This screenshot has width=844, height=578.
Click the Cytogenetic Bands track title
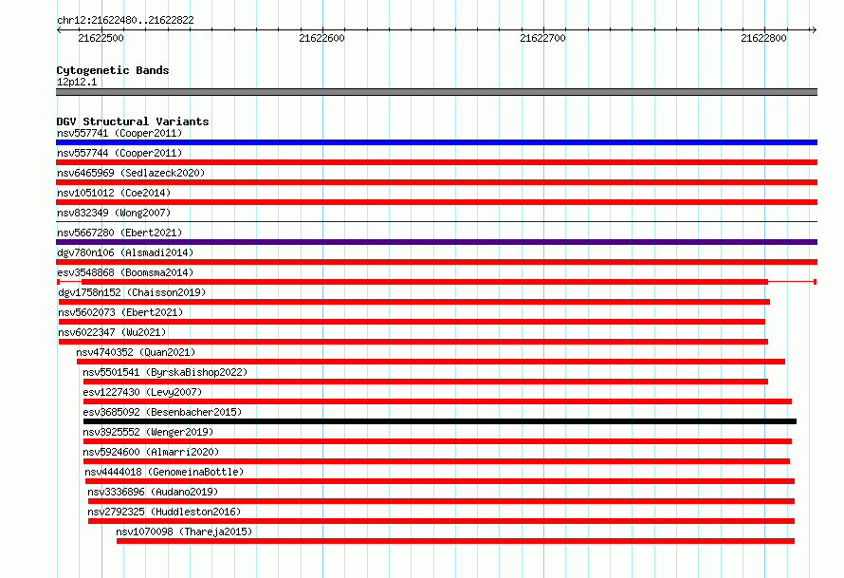pyautogui.click(x=113, y=70)
